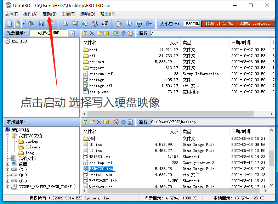The height and width of the screenshot is (204, 278).
Task: Open an image file via folder icon
Action: pos(17,24)
